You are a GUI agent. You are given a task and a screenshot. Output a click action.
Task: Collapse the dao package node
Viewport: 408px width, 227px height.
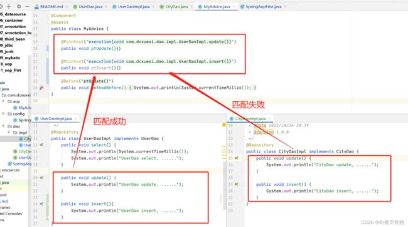pyautogui.click(x=3, y=126)
